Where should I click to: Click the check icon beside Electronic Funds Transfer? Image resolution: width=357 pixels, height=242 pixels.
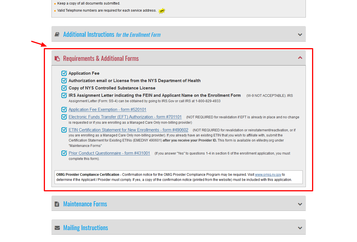point(64,117)
